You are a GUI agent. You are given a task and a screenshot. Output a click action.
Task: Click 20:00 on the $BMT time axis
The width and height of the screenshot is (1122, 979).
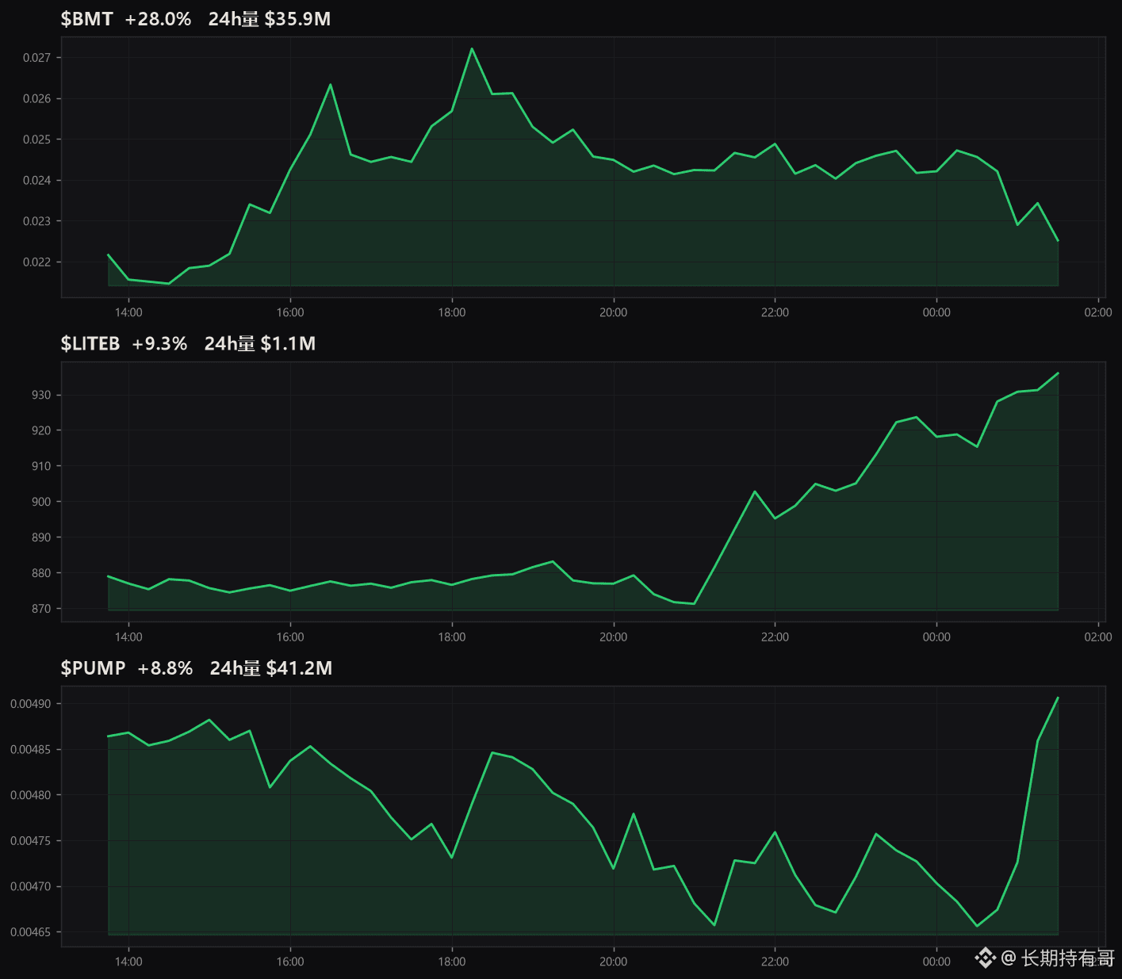tap(614, 312)
